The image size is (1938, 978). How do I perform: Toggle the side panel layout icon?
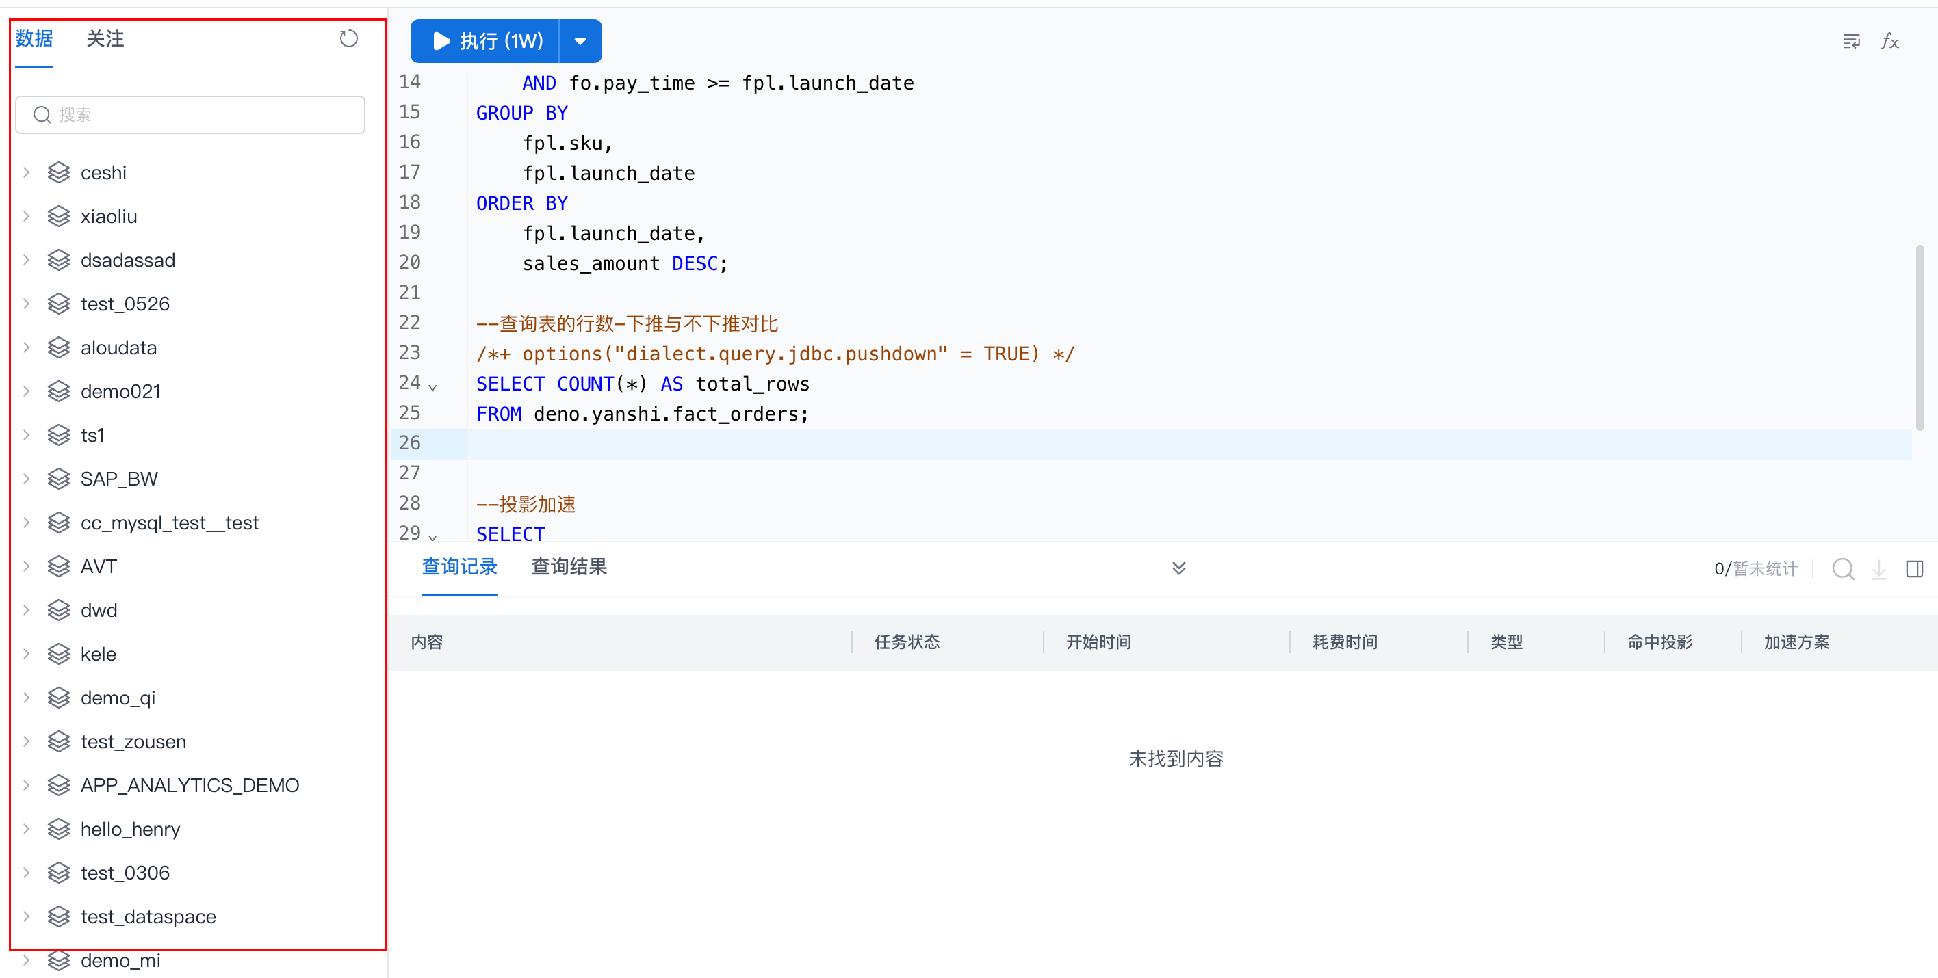click(1914, 568)
